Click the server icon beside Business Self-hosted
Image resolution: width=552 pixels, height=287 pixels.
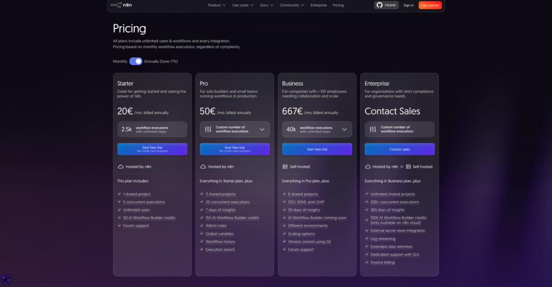285,167
